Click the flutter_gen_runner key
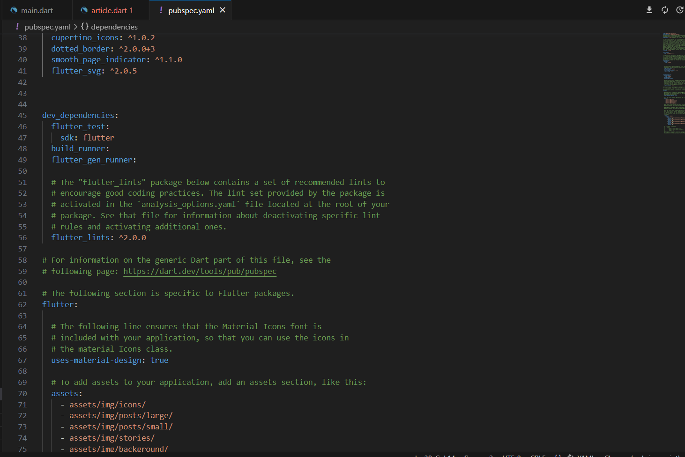 tap(91, 160)
